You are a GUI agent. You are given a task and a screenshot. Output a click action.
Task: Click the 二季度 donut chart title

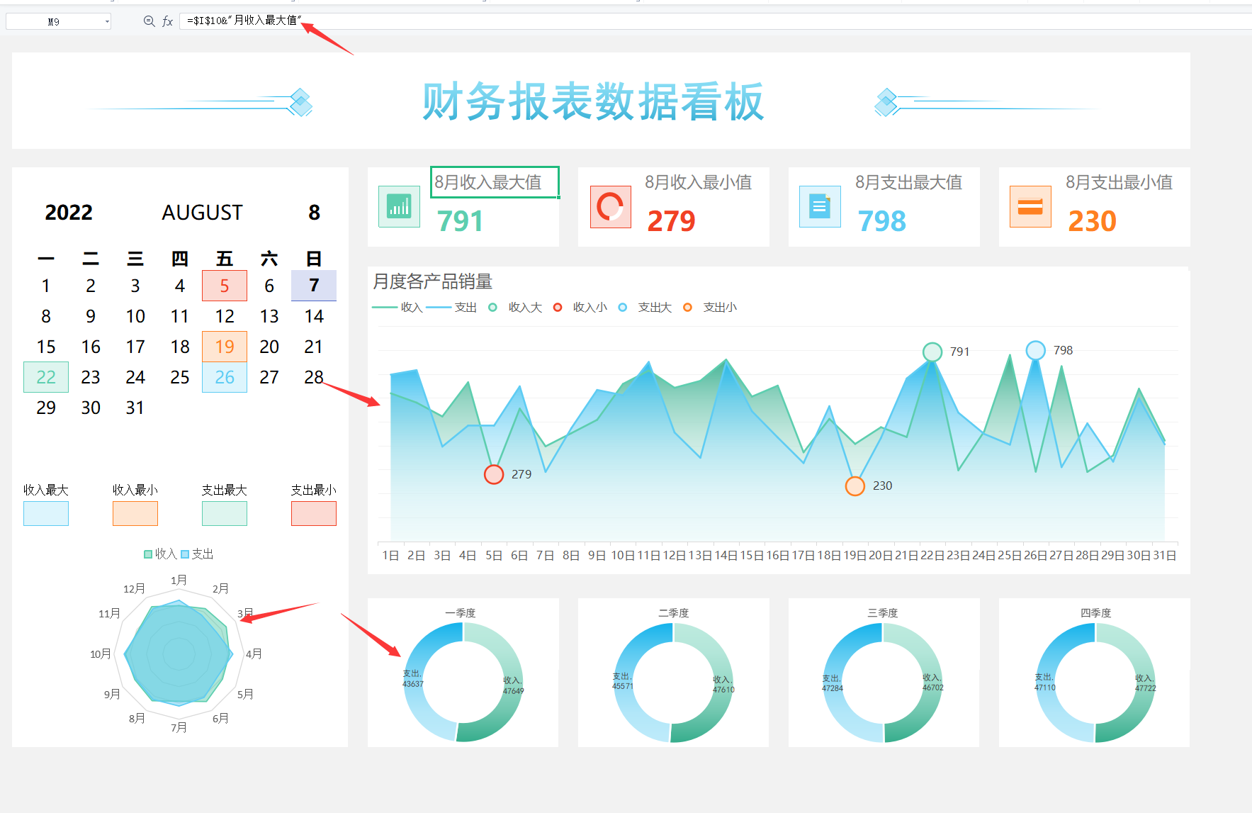click(x=674, y=612)
